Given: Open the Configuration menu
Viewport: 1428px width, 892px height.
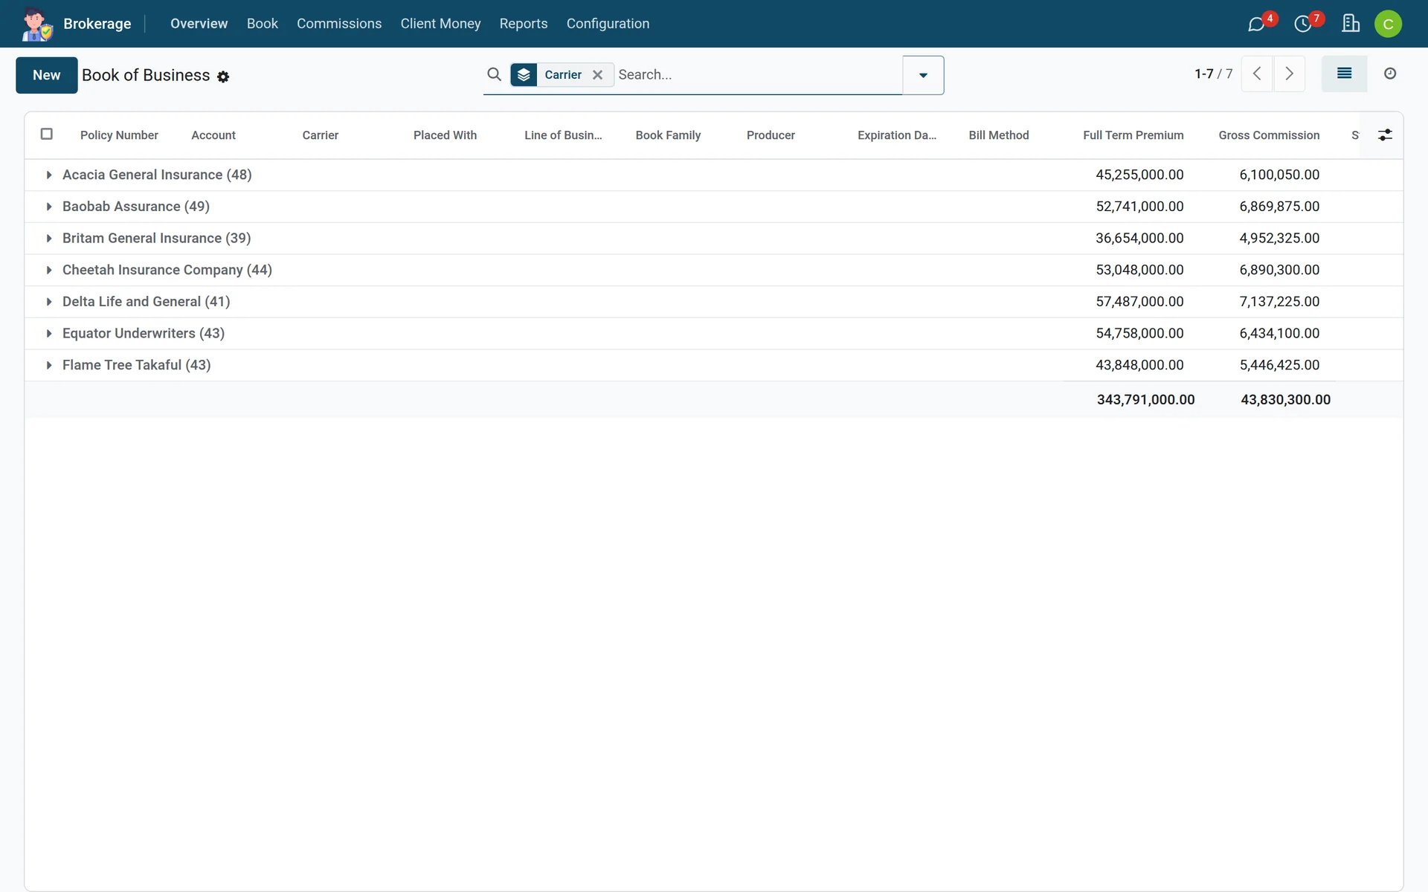Looking at the screenshot, I should [608, 24].
